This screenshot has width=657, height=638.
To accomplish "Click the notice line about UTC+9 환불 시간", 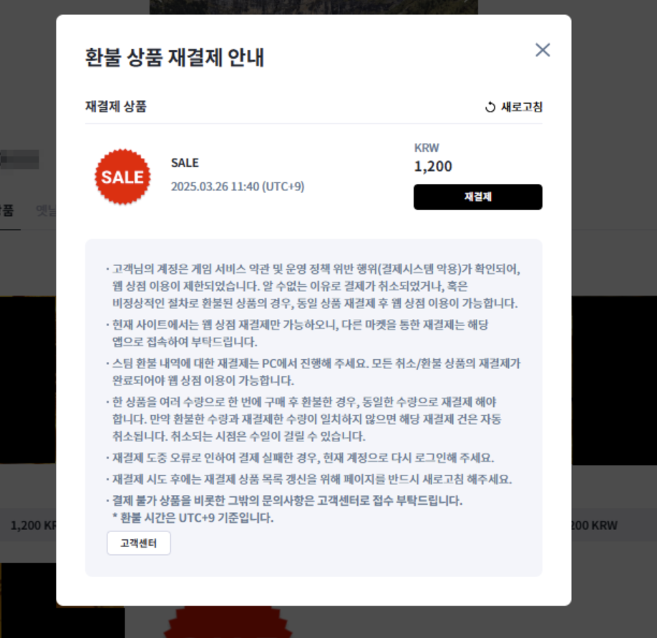I will (x=193, y=518).
